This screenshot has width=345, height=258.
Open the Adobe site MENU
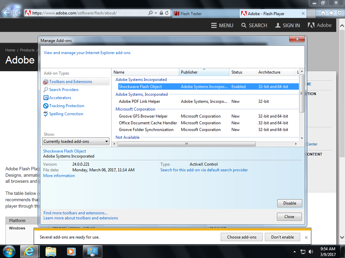[x=222, y=26]
